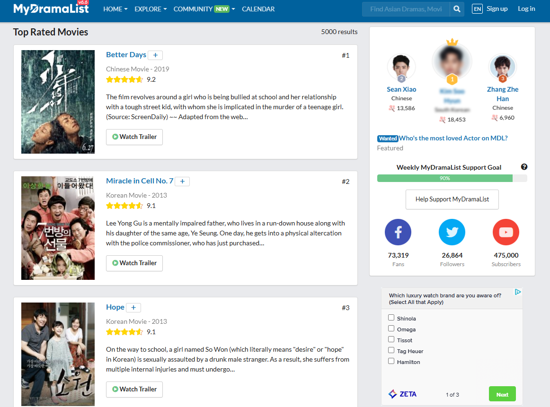Open the MyDramaList Facebook page icon

click(x=398, y=232)
